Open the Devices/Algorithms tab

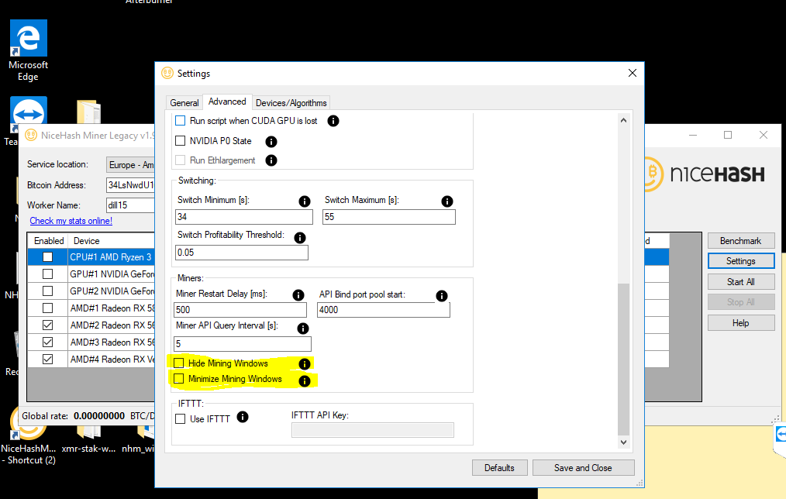[x=291, y=102]
